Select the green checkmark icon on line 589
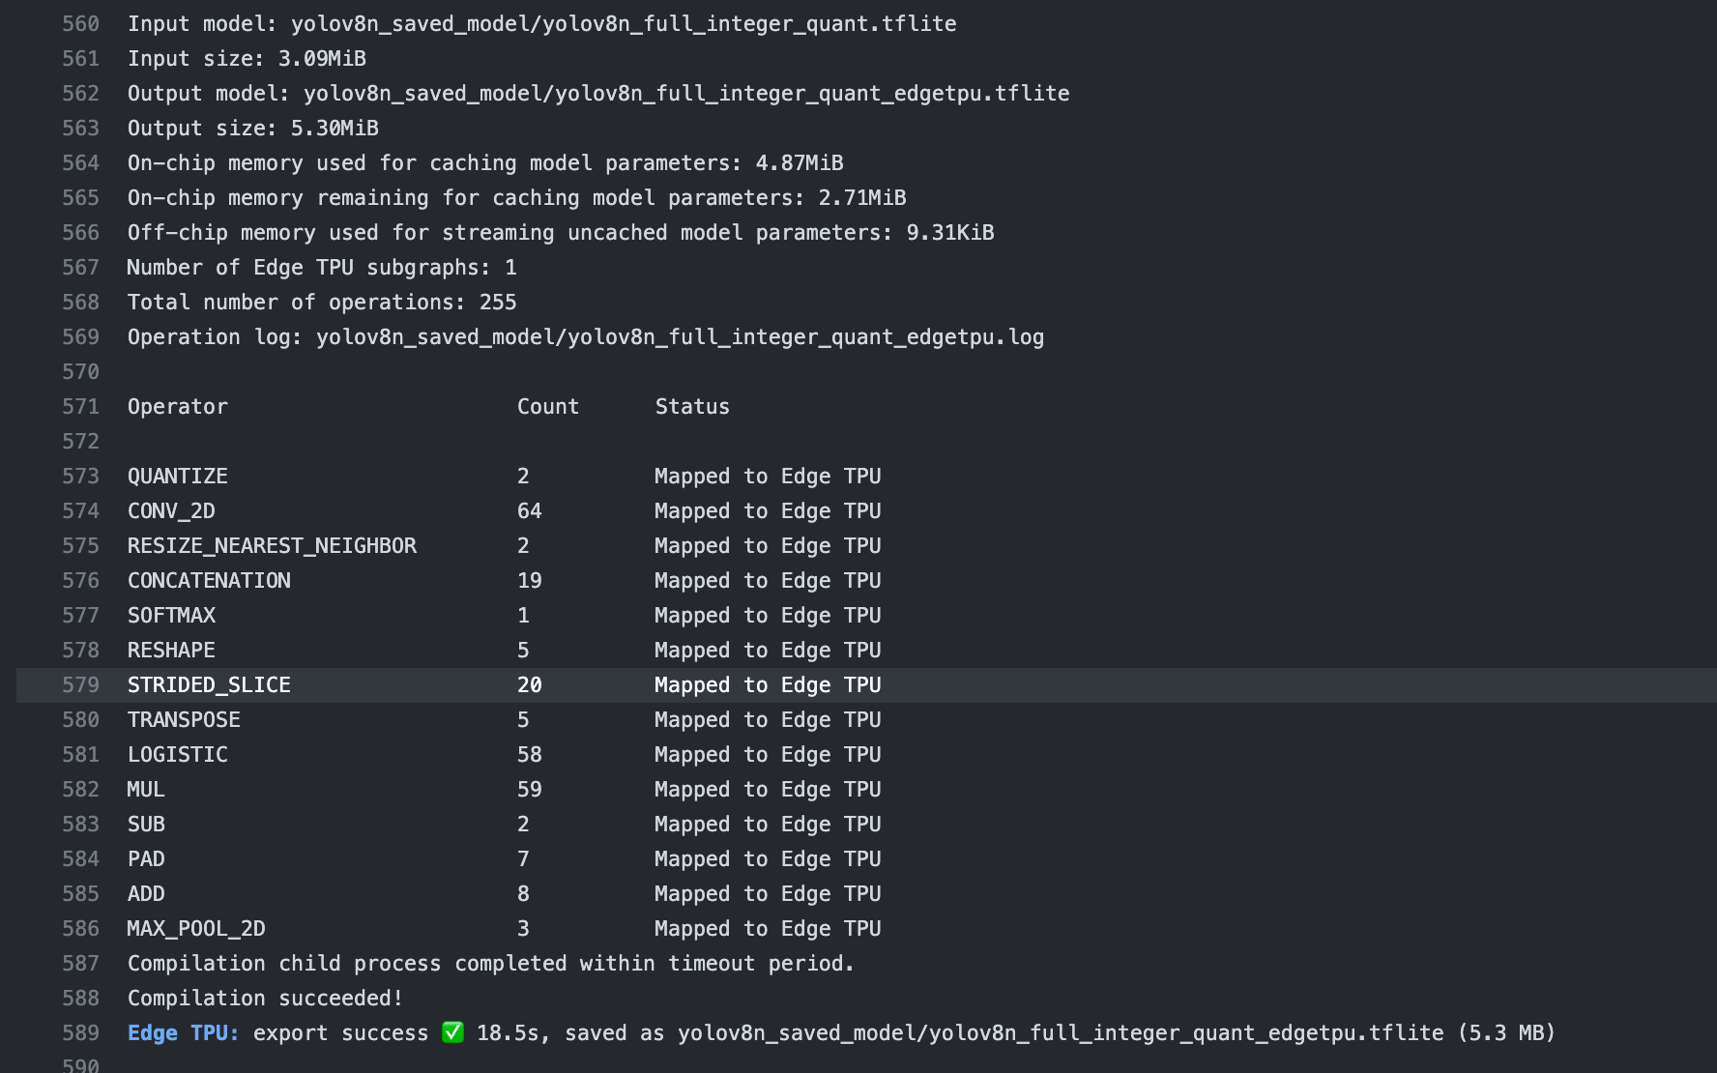Viewport: 1717px width, 1073px height. (452, 1032)
